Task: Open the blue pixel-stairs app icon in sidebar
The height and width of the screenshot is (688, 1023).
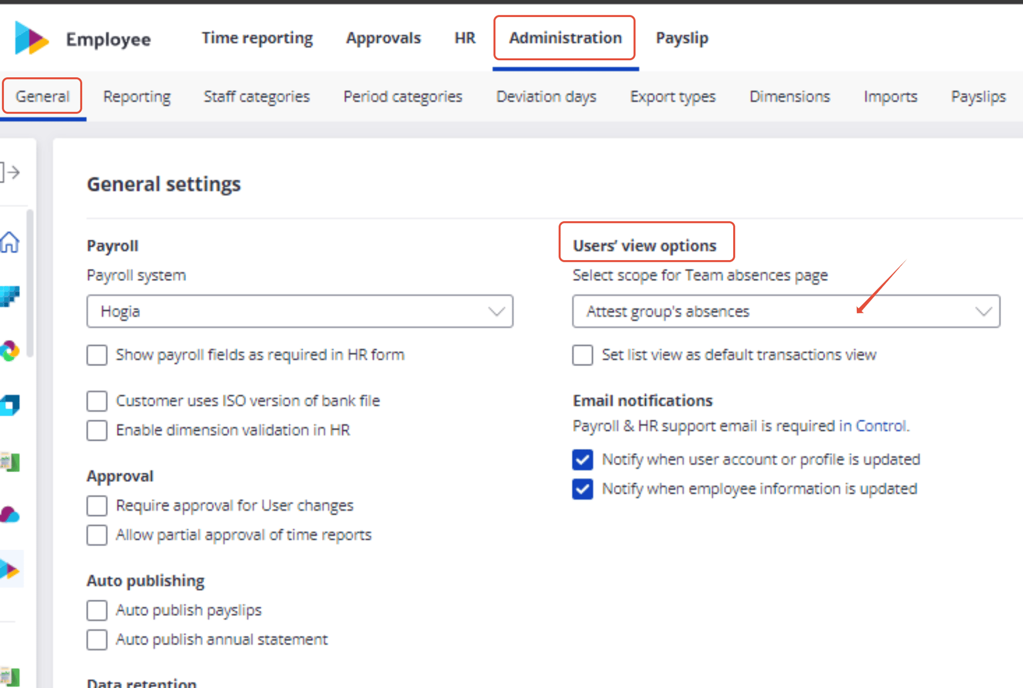Action: tap(10, 296)
